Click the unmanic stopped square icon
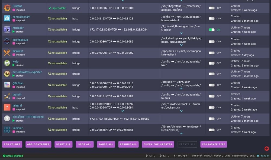 pos(14,132)
